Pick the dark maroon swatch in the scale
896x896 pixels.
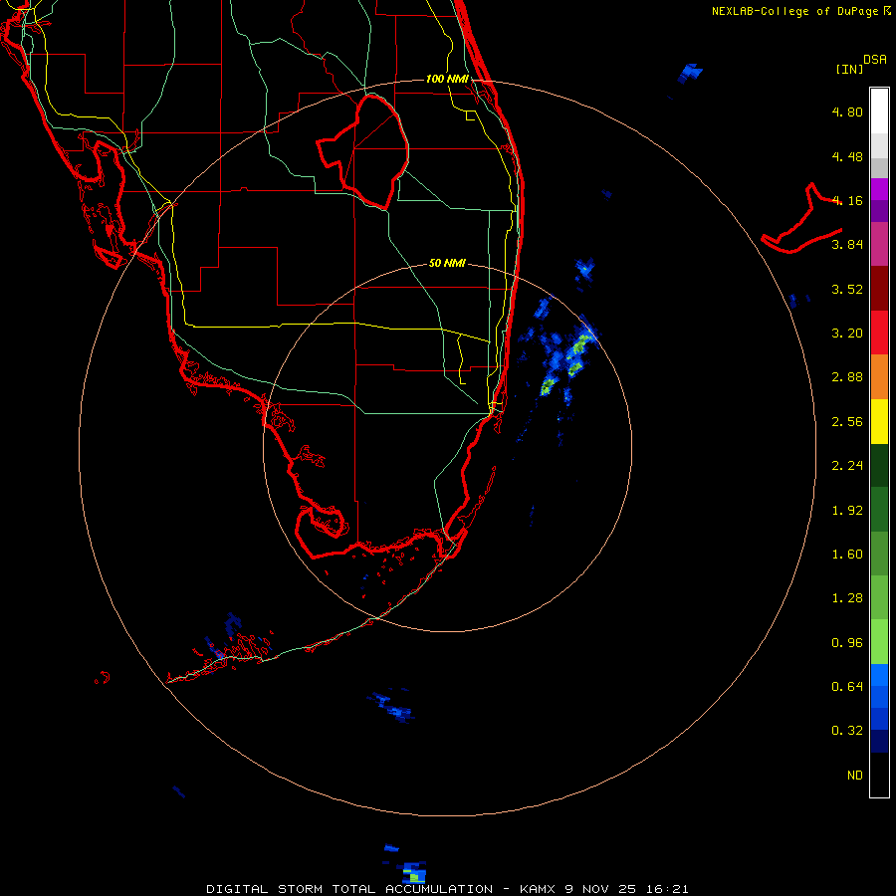coord(879,289)
